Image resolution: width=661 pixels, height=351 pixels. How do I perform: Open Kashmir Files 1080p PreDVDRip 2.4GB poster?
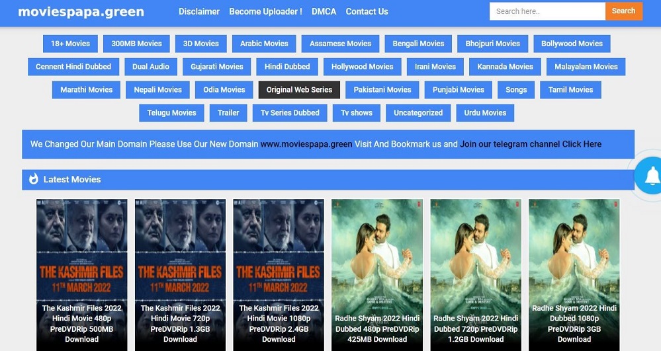(x=279, y=275)
